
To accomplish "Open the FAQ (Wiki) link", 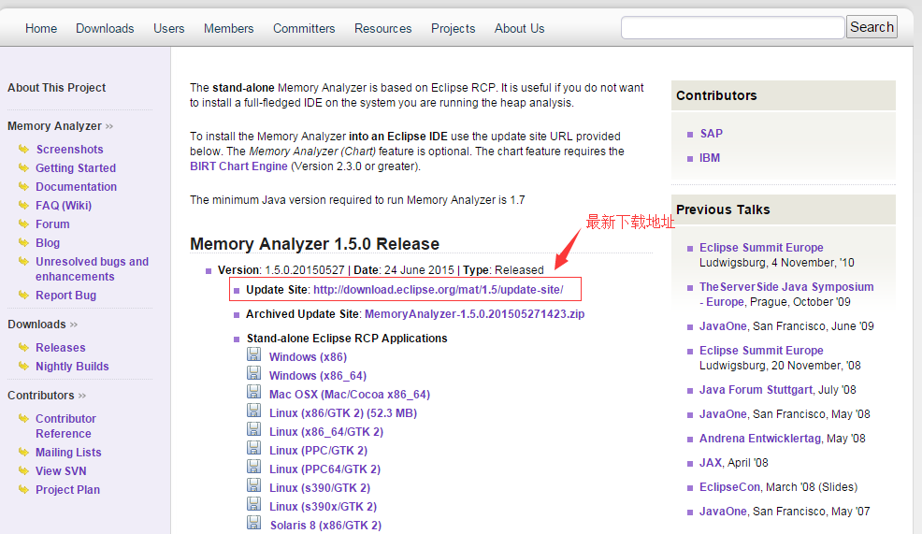I will click(x=64, y=205).
